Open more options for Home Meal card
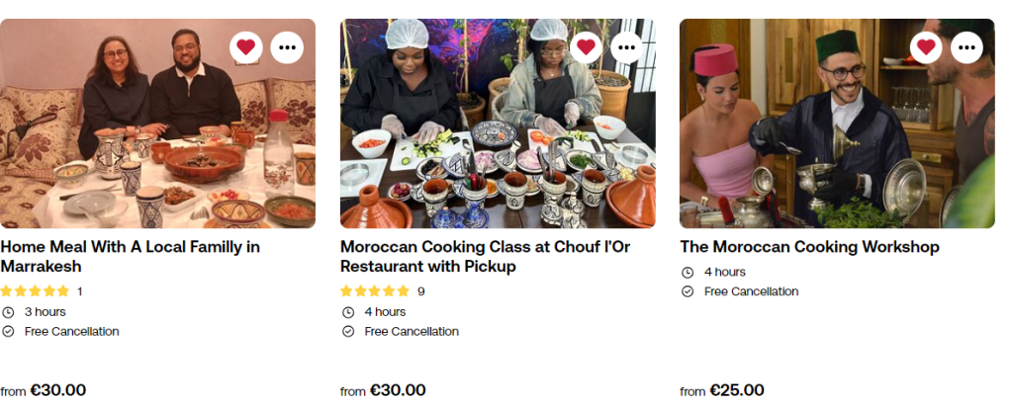The height and width of the screenshot is (406, 1012). click(x=287, y=46)
